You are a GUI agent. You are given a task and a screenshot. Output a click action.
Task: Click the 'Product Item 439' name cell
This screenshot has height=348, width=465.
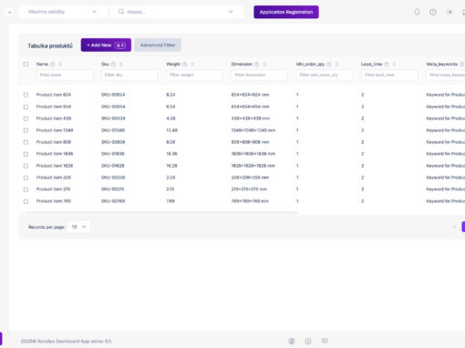click(54, 118)
